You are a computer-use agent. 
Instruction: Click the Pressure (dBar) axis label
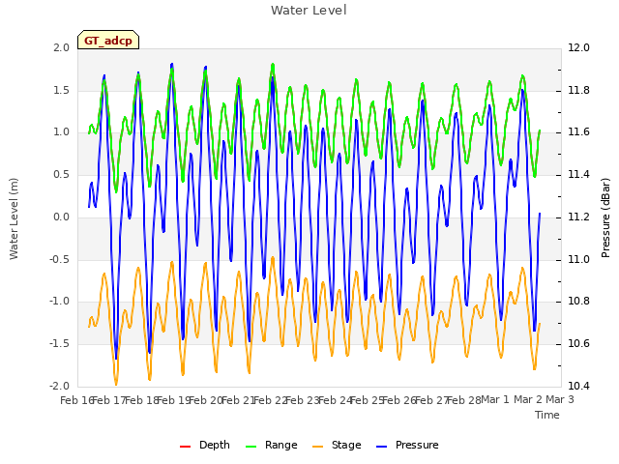(605, 217)
